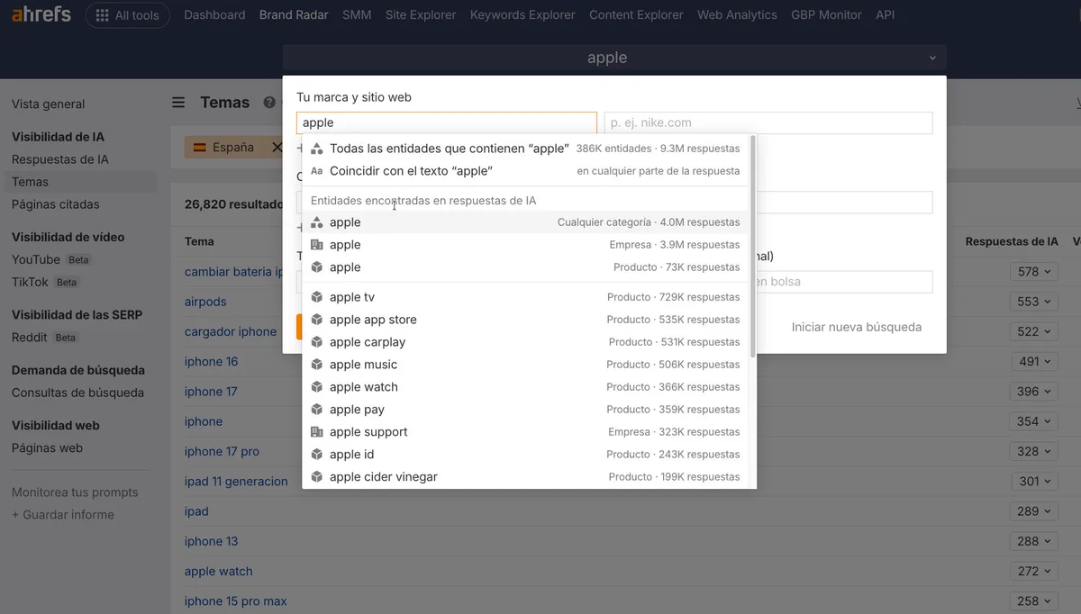
Task: Open Respuestas de IA in sidebar
Action: [x=60, y=159]
